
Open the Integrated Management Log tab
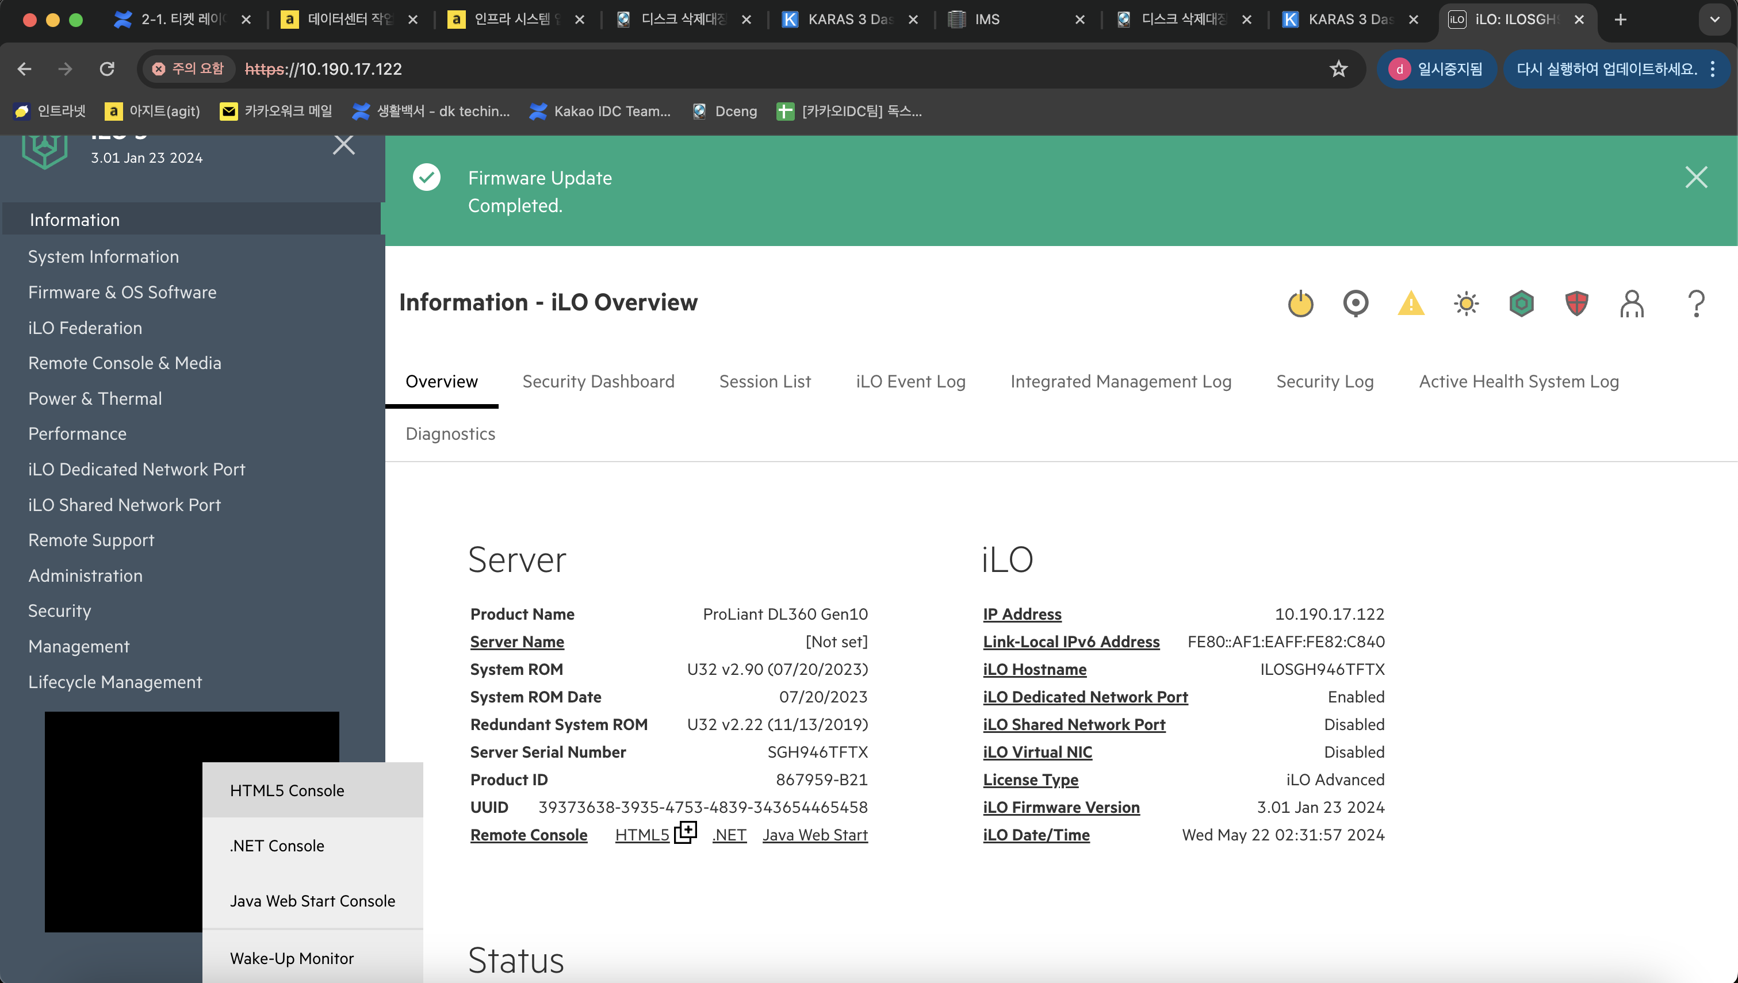tap(1121, 382)
